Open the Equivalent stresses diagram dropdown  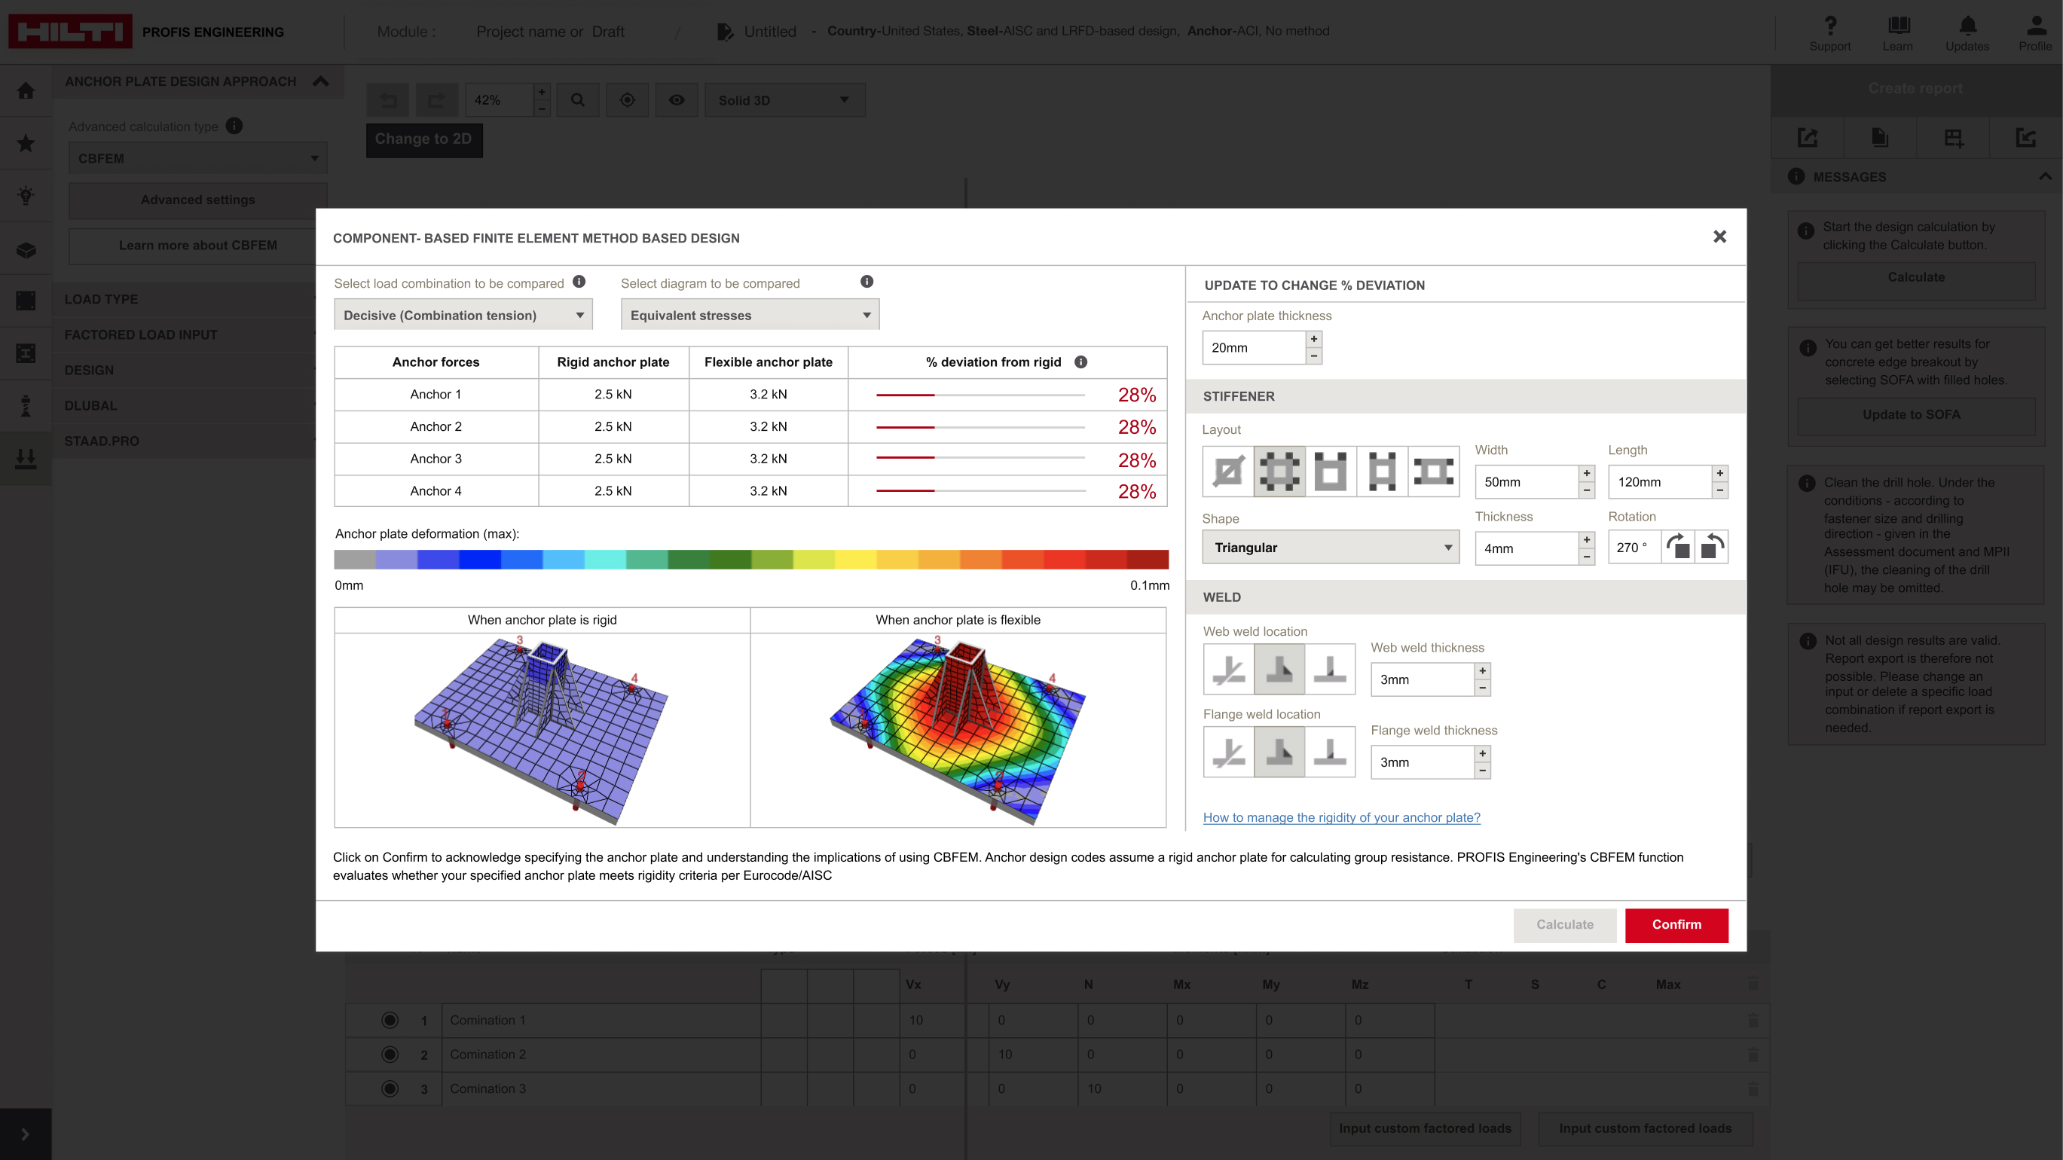[750, 316]
